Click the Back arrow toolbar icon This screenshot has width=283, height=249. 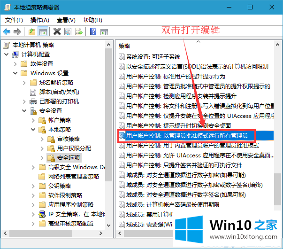point(7,31)
